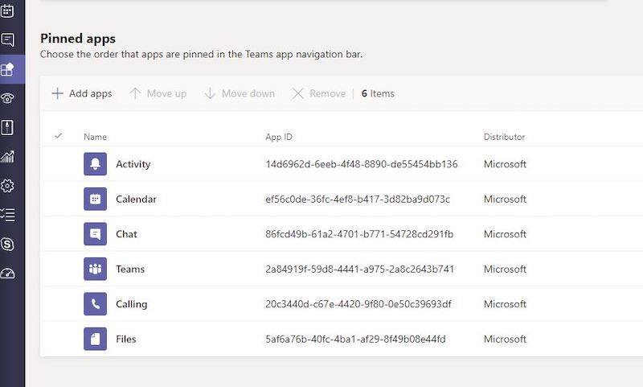Open Org-wide settings gear icon
Screen dimensions: 643x387
point(7,186)
